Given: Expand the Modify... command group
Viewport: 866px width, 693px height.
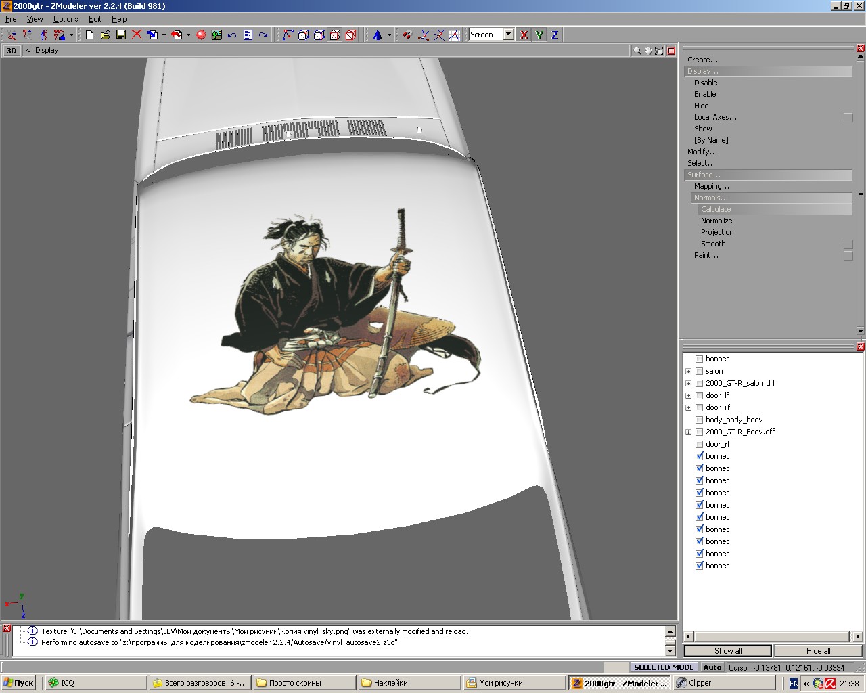Looking at the screenshot, I should (x=702, y=152).
